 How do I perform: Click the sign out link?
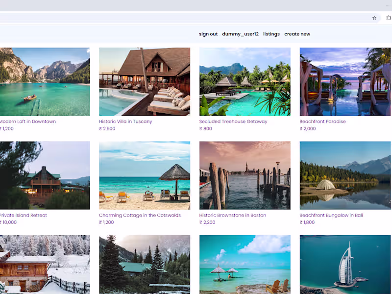[x=208, y=34]
